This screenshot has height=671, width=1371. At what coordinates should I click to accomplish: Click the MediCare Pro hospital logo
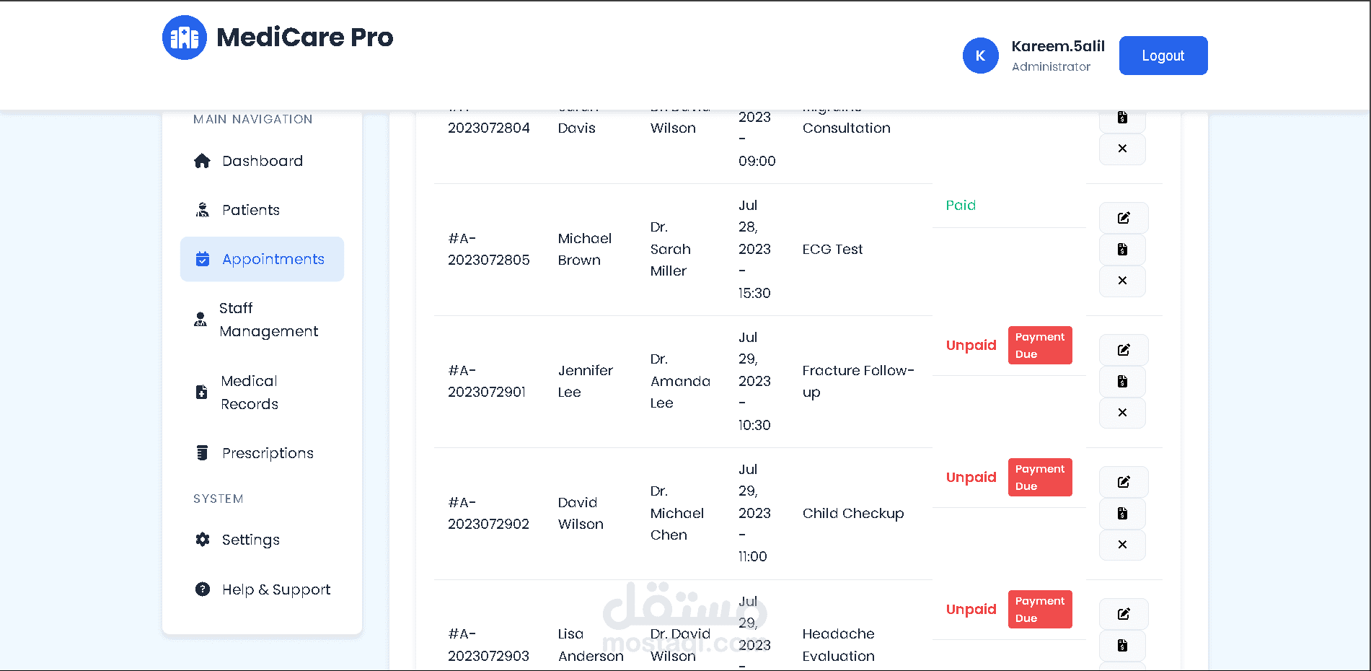pyautogui.click(x=185, y=38)
